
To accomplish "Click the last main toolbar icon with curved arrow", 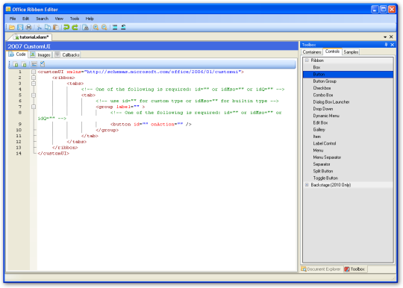I will pyautogui.click(x=123, y=27).
